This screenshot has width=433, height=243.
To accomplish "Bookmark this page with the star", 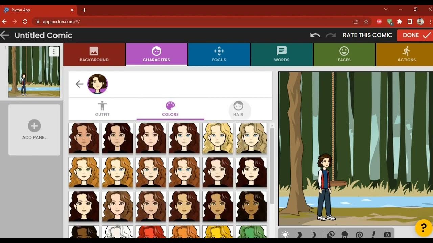I will point(366,22).
